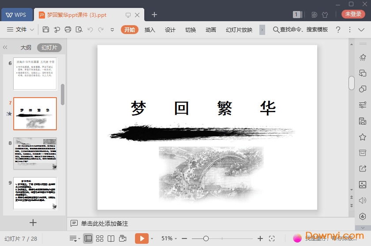Open the 动画 tab

pos(211,30)
